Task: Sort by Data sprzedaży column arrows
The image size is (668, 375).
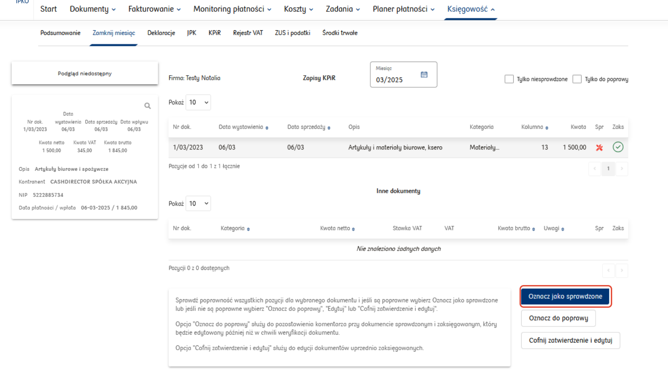Action: click(329, 128)
